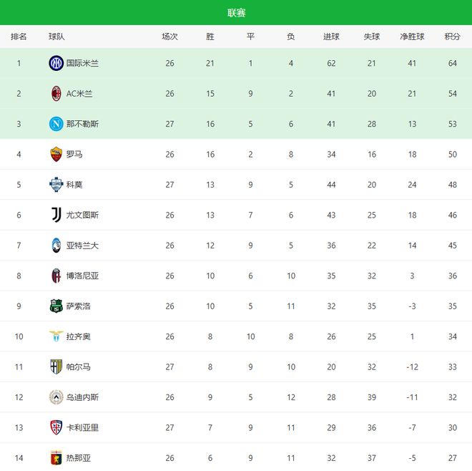Open the 科莫 team link
Screen dimensions: 472x471
[74, 185]
